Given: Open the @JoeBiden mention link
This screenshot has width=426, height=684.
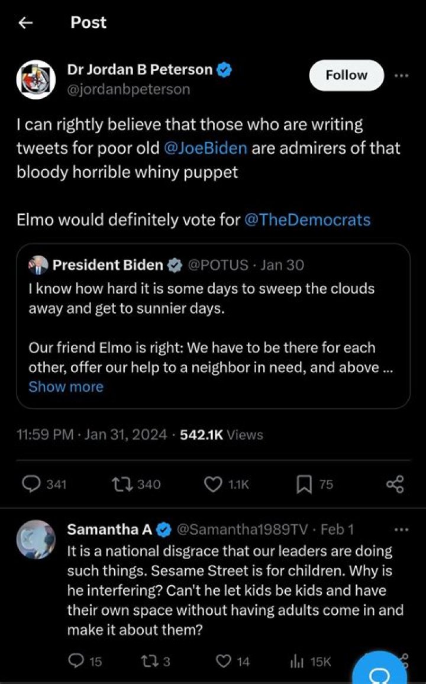Looking at the screenshot, I should (x=204, y=148).
